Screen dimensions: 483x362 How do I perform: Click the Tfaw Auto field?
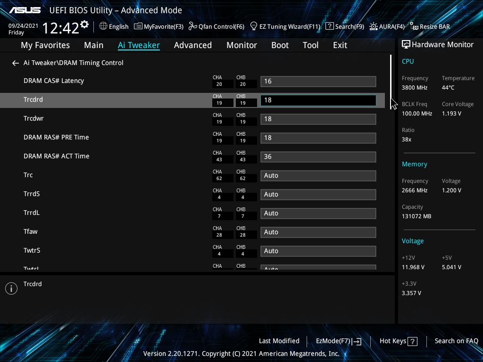(x=318, y=232)
